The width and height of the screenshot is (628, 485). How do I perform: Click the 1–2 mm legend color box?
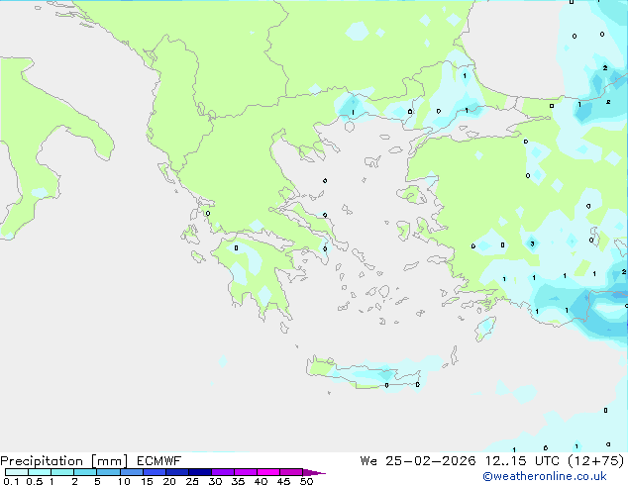(62, 472)
